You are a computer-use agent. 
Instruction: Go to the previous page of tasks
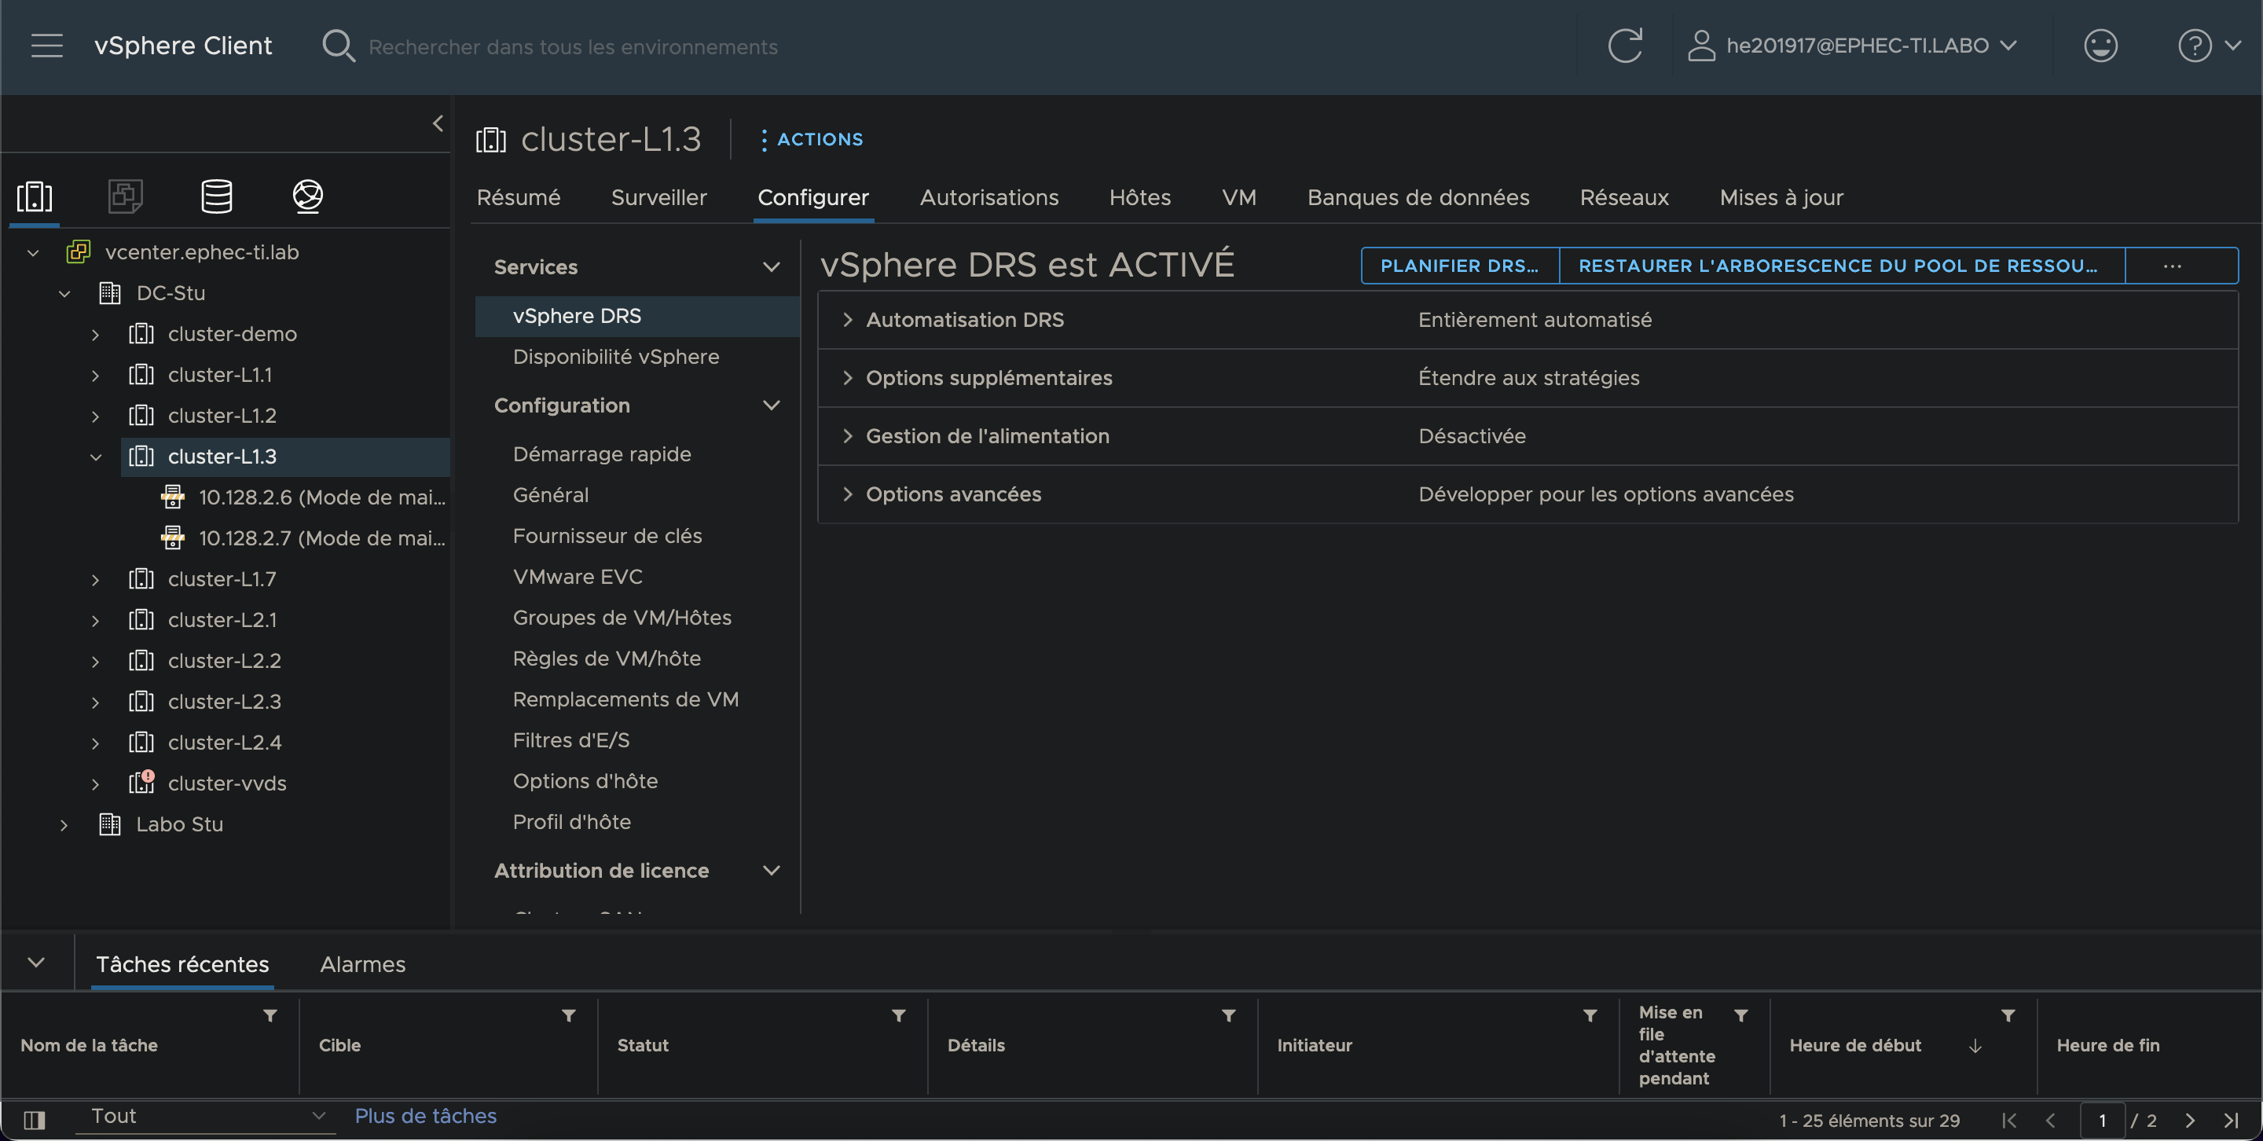2050,1120
